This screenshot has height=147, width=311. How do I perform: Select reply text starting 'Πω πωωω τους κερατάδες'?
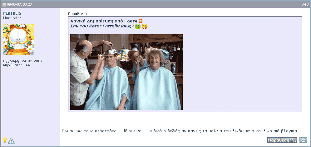pyautogui.click(x=185, y=131)
